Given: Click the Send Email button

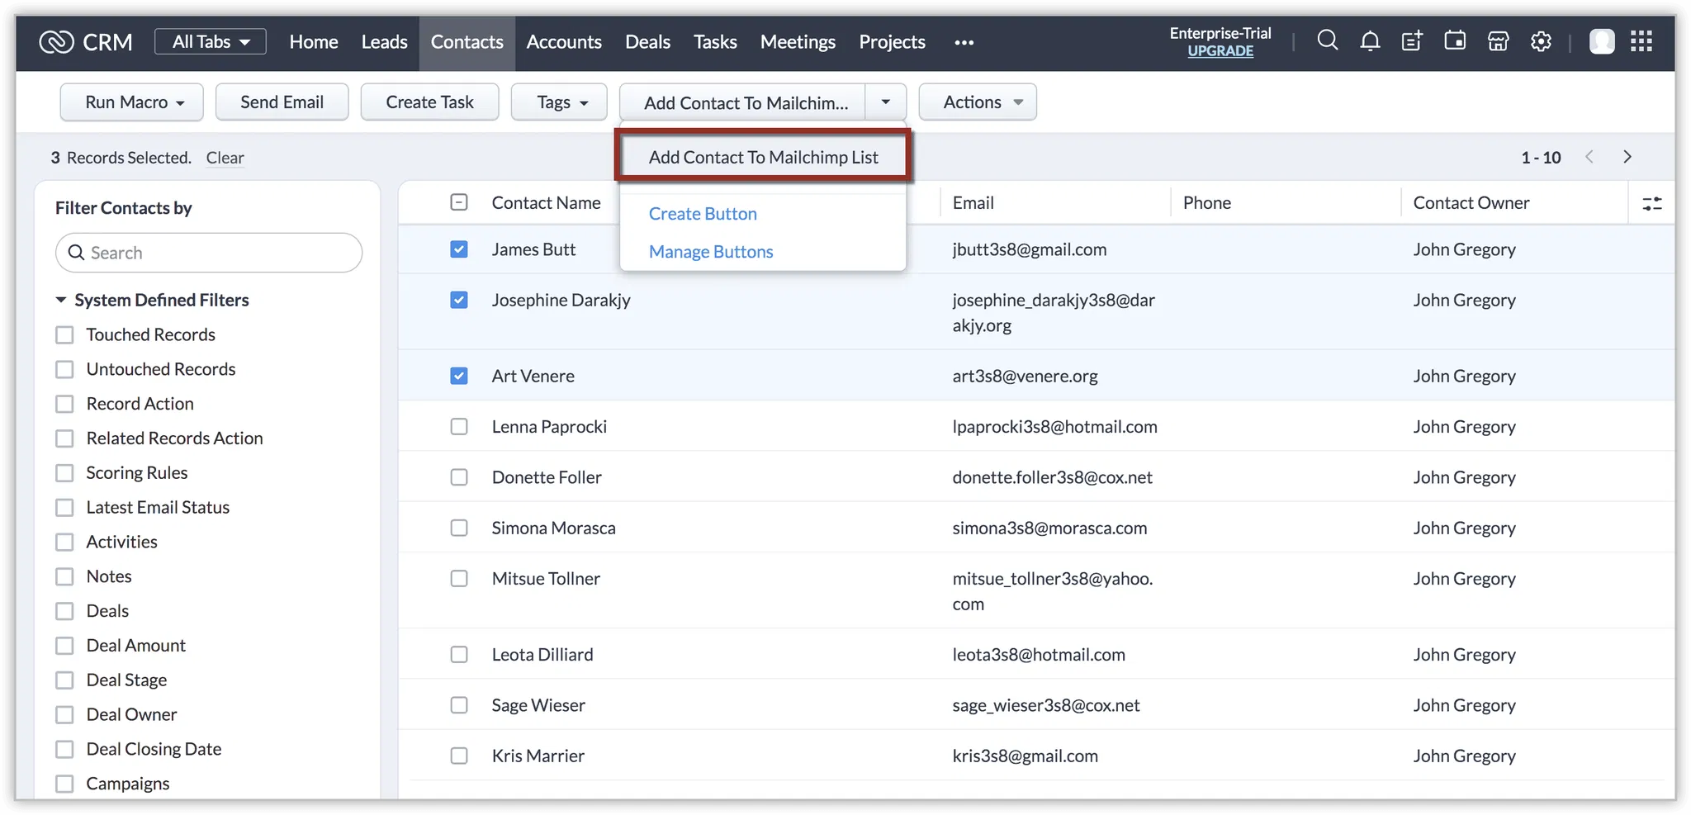Looking at the screenshot, I should 282,102.
